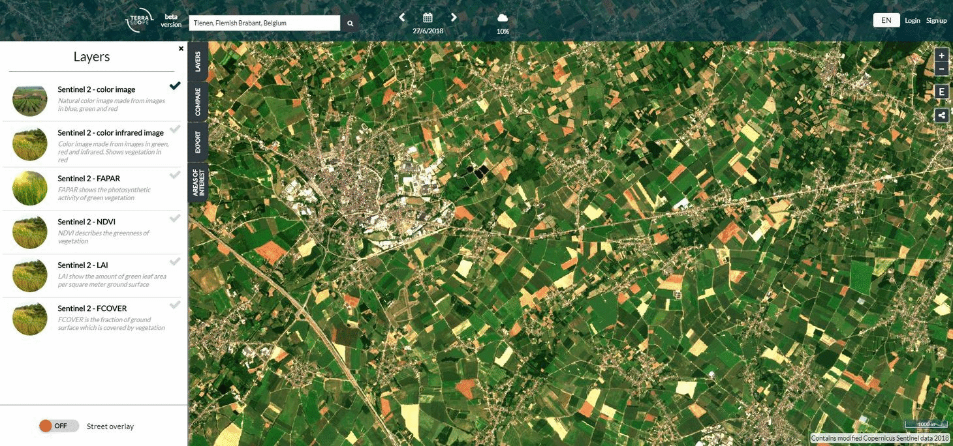Screen dimensions: 953x446
Task: Click the Terrascope logo
Action: 137,20
